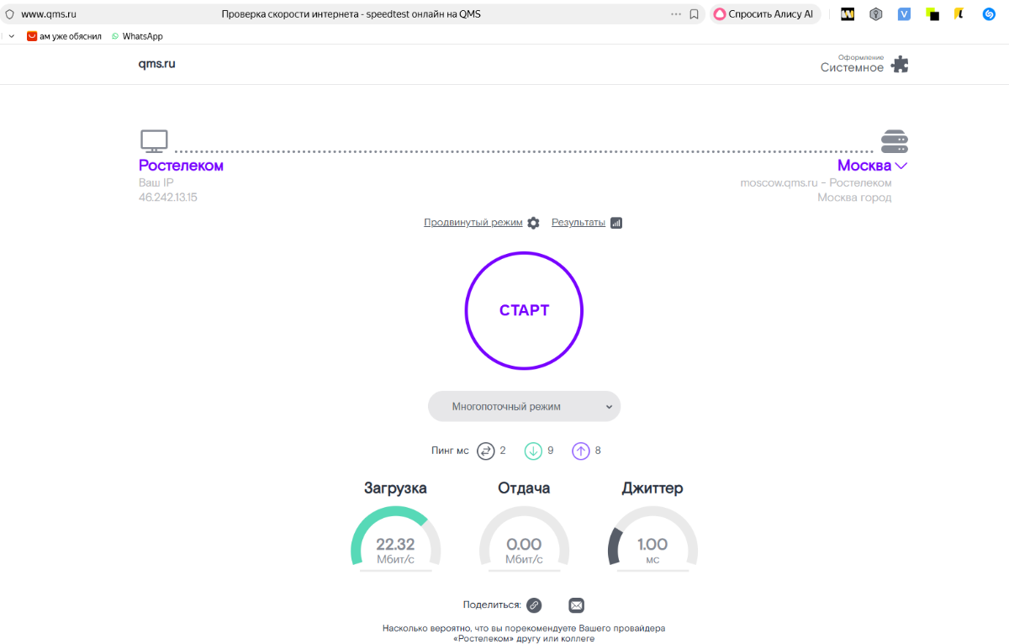Viewport: 1009px width, 644px height.
Task: Click the Джиттер heading
Action: [652, 488]
